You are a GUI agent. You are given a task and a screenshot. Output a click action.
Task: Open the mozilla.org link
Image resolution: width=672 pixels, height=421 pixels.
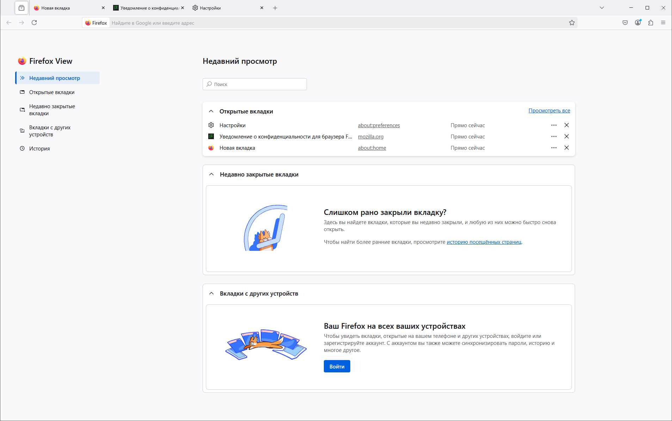coord(371,136)
